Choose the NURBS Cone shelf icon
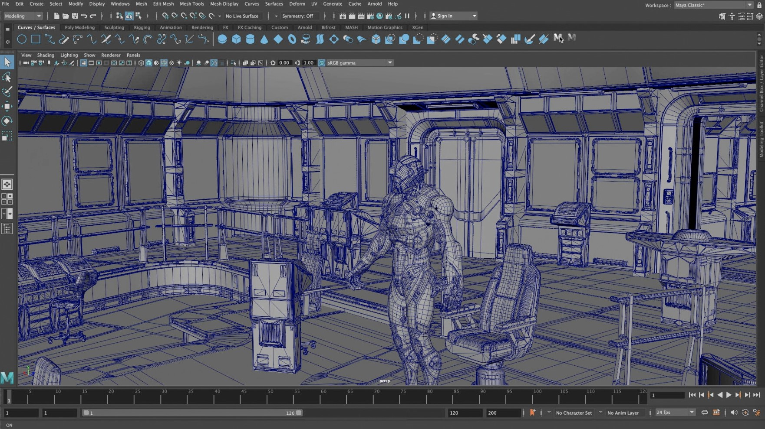Image resolution: width=765 pixels, height=429 pixels. [264, 39]
